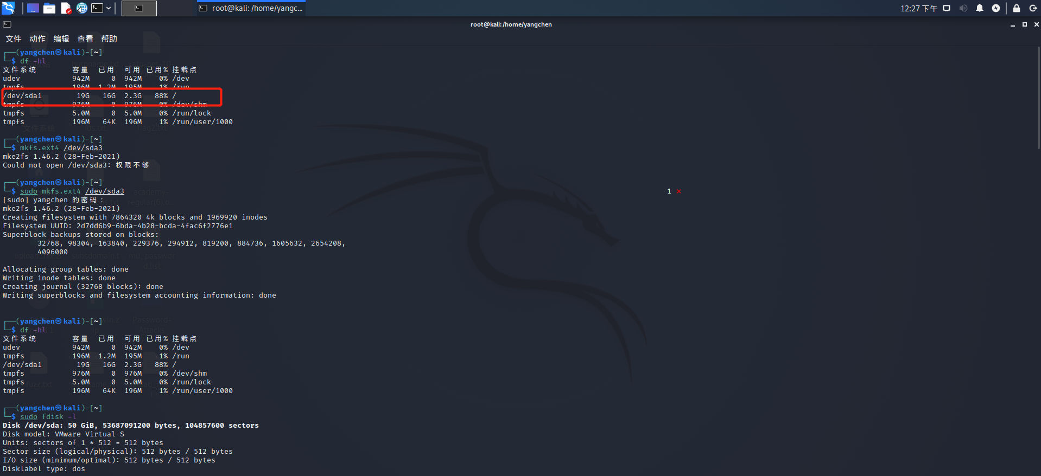
Task: Open the power manager tray icon
Action: pyautogui.click(x=996, y=8)
